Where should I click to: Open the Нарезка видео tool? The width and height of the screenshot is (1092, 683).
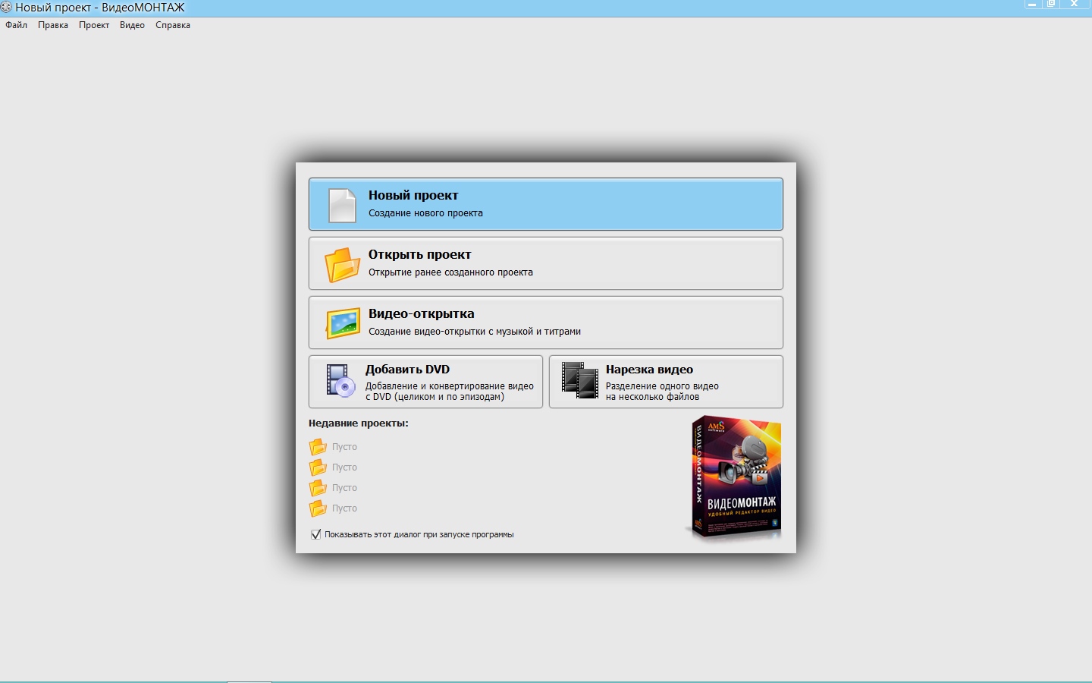(x=666, y=382)
